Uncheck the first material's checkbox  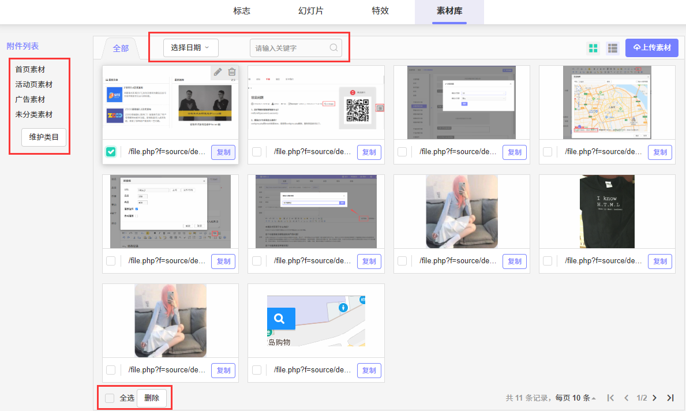tap(111, 152)
